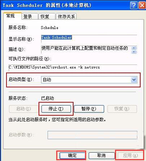Click the help question mark icon
The image size is (146, 161).
tap(134, 5)
